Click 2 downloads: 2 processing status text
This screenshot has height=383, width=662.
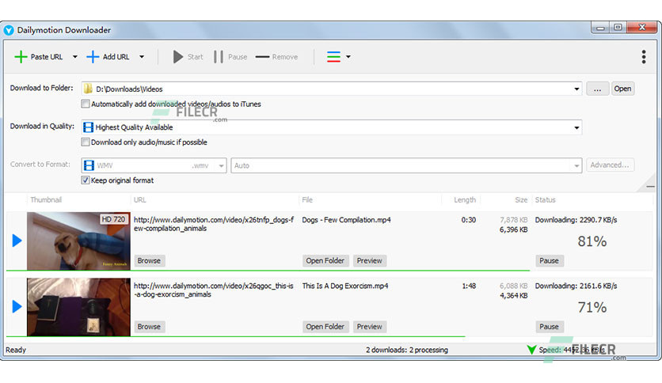tap(407, 350)
